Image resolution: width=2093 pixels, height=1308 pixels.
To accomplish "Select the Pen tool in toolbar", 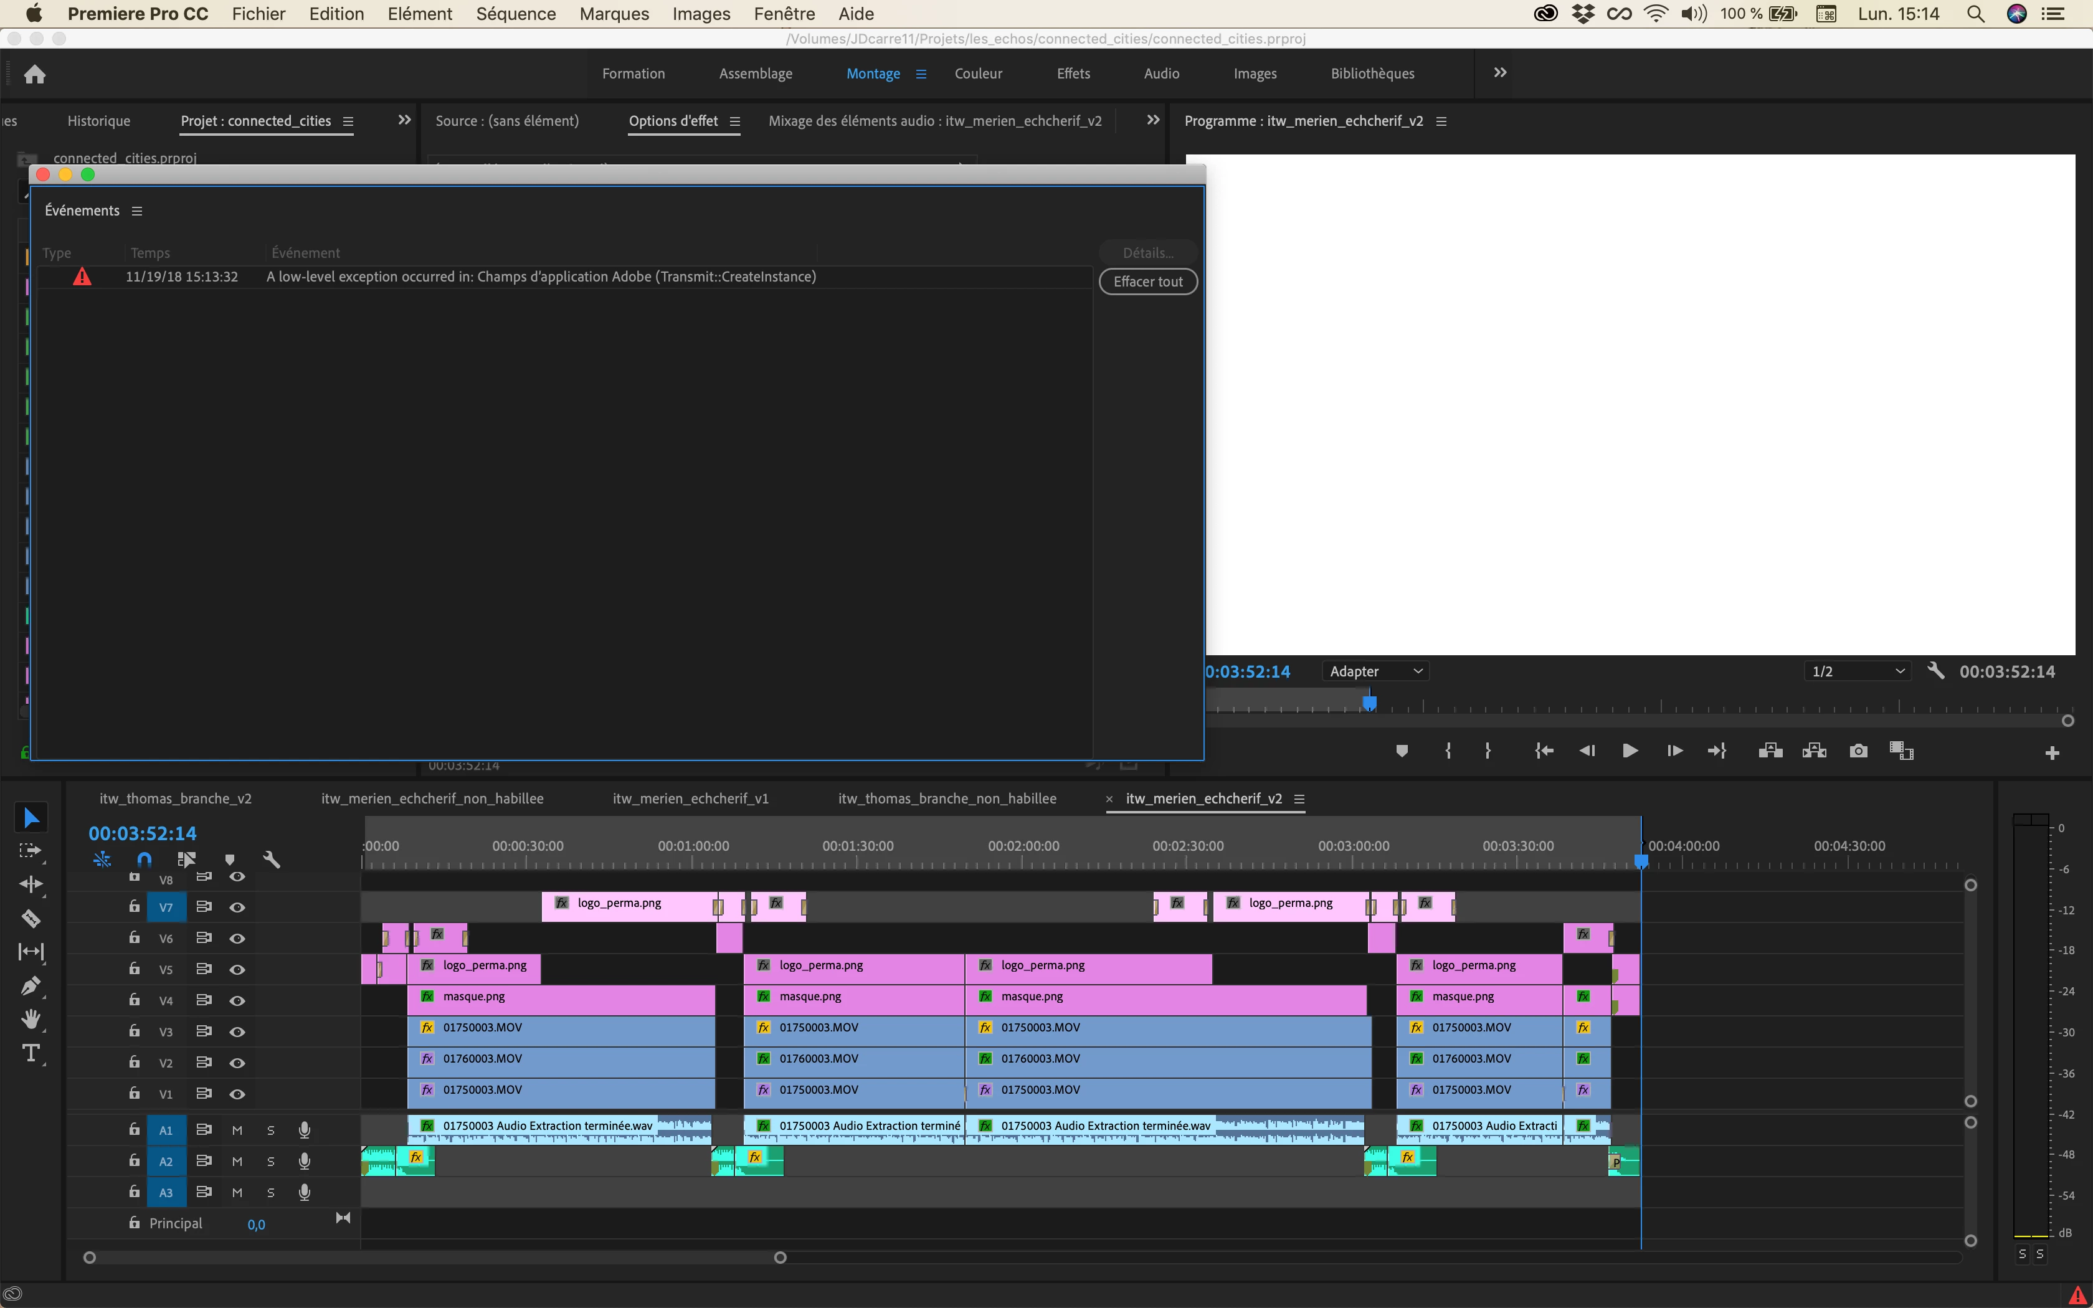I will [x=31, y=985].
